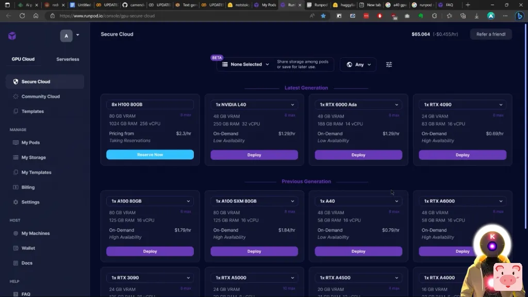Click the Community Cloud icon
Screen dimensions: 528x297
coord(15,96)
